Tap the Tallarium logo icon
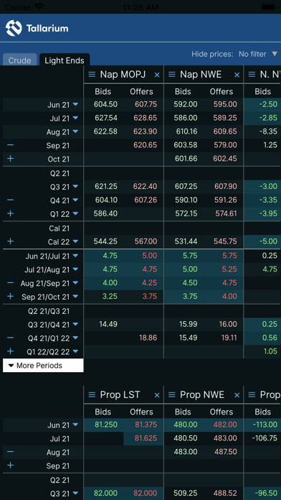Viewport: 281px width, 500px height. 14,28
